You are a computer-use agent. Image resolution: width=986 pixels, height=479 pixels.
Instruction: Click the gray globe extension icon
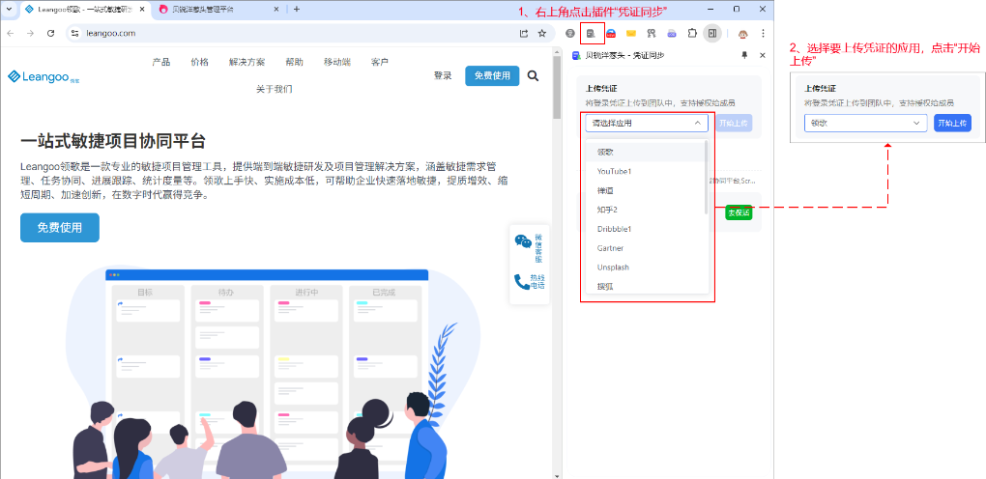[x=570, y=33]
